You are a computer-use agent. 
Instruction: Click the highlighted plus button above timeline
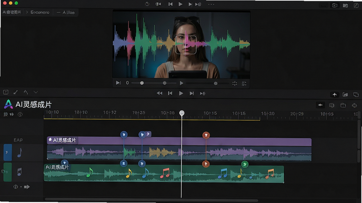click(320, 105)
